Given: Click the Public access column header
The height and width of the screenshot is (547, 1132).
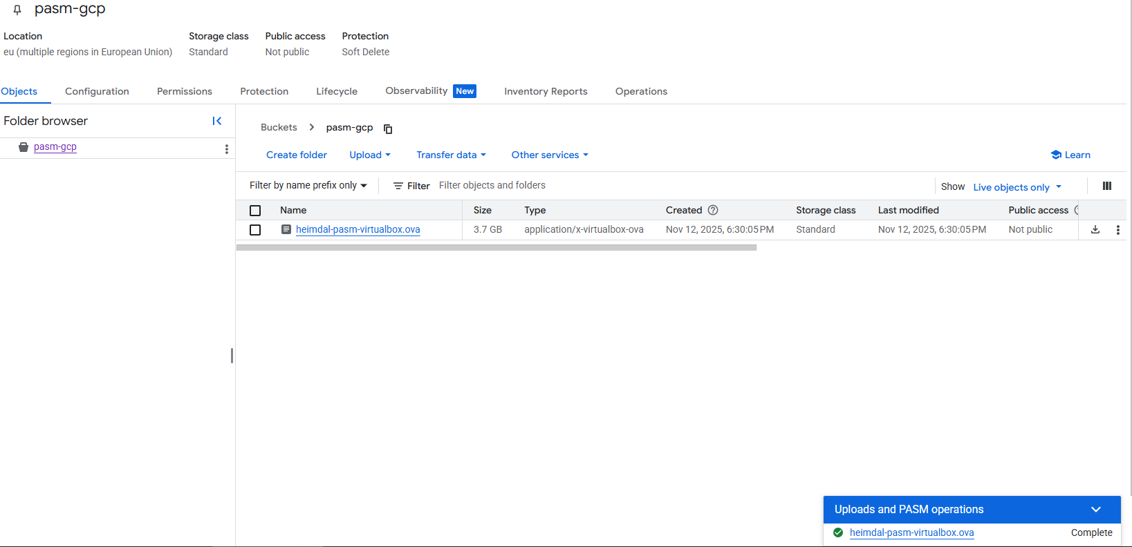Looking at the screenshot, I should 1038,210.
